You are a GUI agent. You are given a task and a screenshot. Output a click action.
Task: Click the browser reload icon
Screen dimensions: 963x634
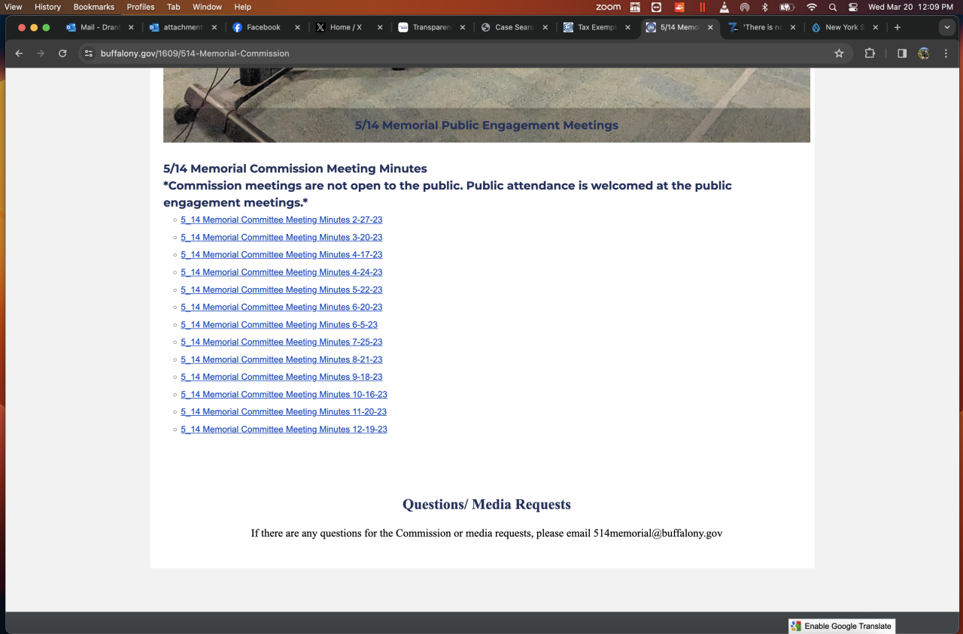coord(62,53)
